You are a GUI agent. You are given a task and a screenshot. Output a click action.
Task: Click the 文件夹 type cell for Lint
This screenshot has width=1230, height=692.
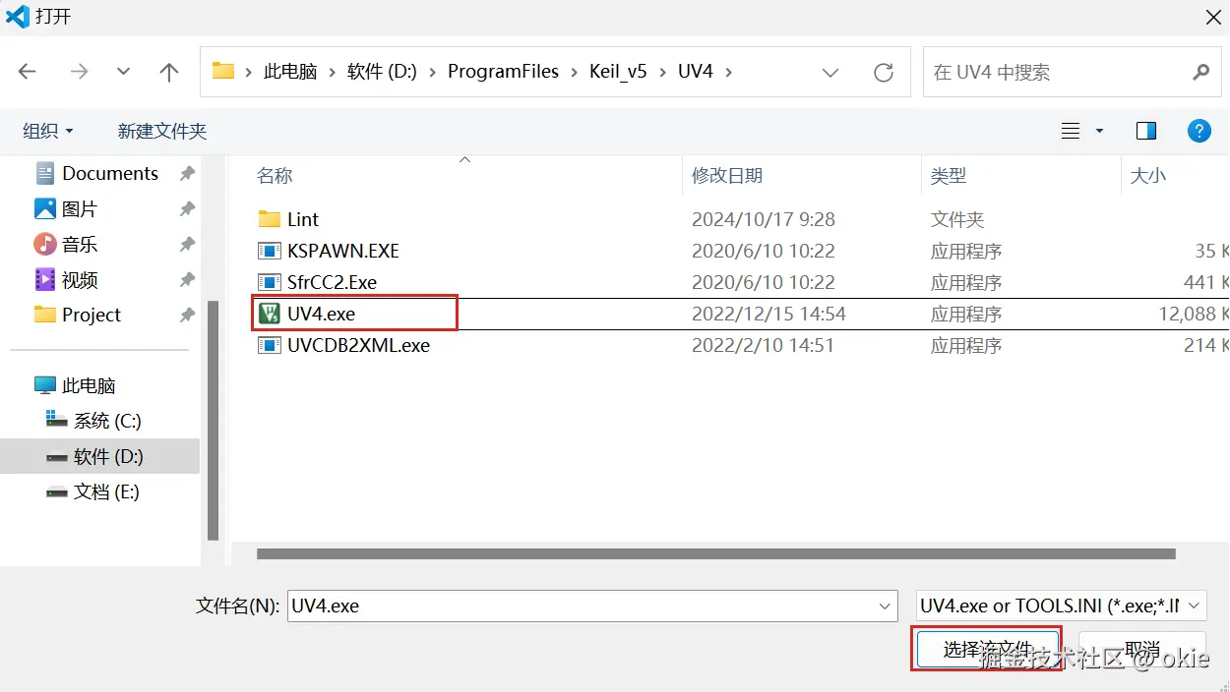957,219
